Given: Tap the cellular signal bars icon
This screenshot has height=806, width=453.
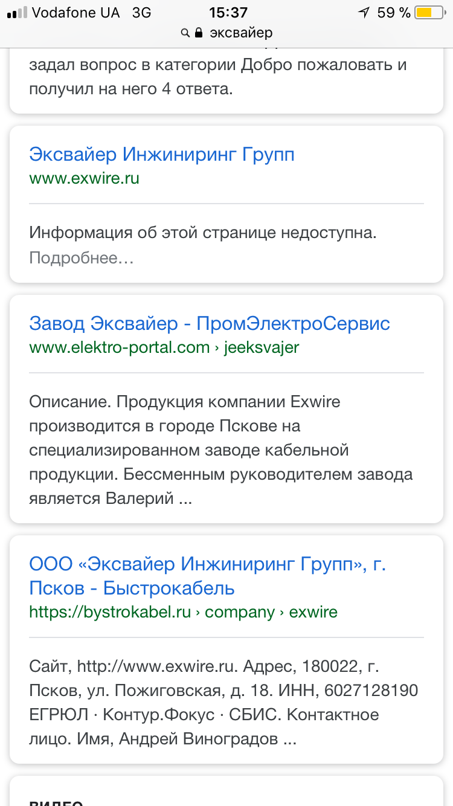Looking at the screenshot, I should [16, 13].
